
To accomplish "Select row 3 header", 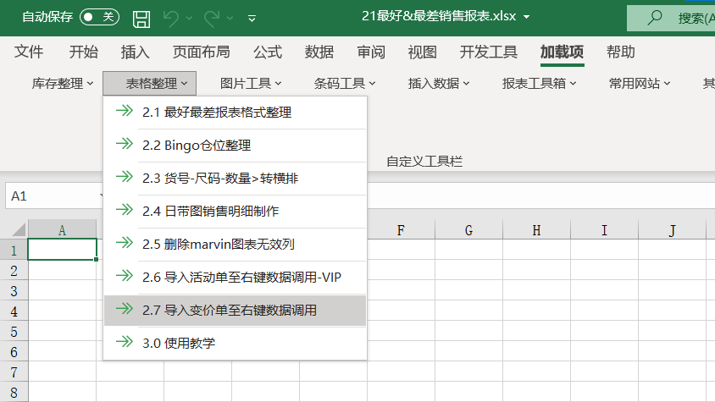I will coord(14,291).
